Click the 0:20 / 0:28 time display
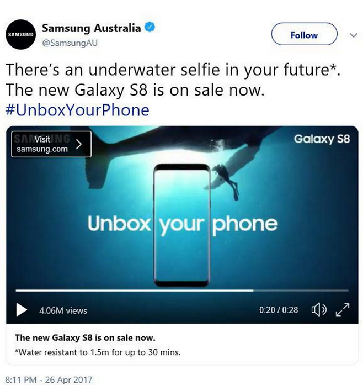Image resolution: width=363 pixels, height=385 pixels. [279, 310]
